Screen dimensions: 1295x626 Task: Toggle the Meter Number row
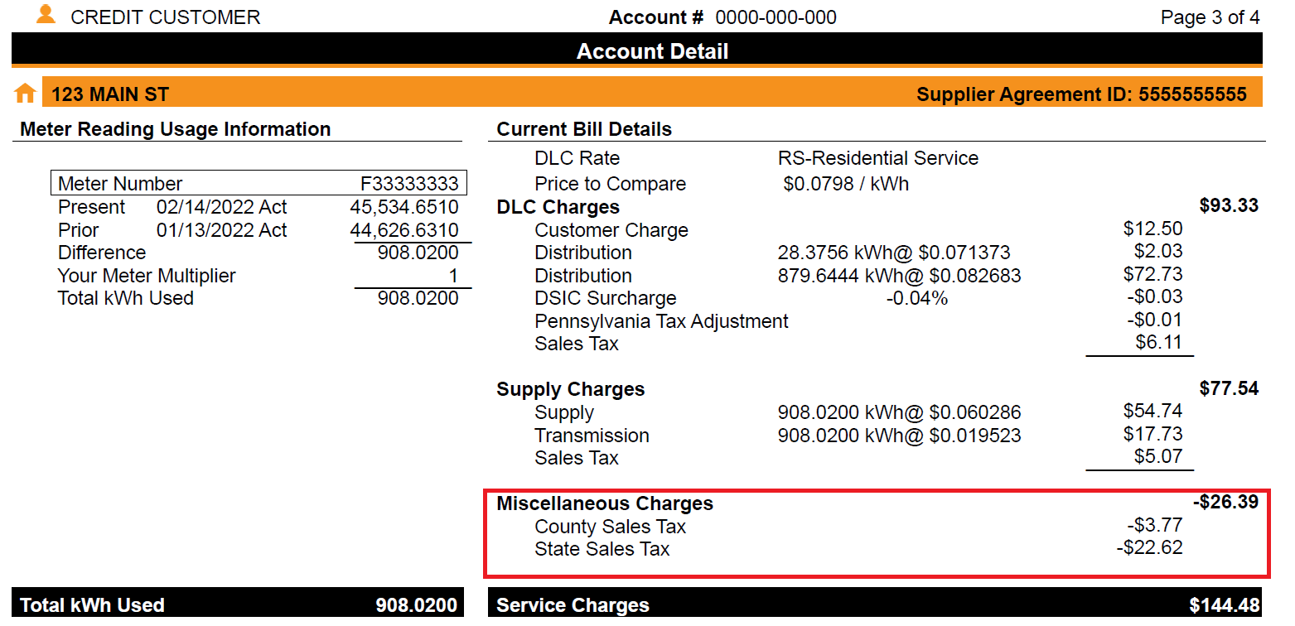click(259, 182)
